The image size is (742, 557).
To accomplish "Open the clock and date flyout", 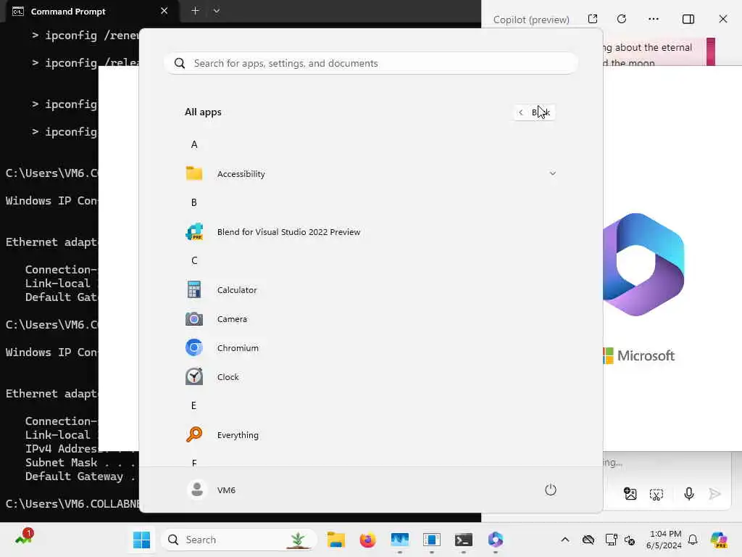I will pos(664,540).
